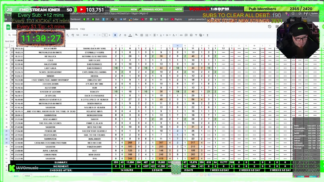Click the functions sigma icon
Viewport: 324px width, 182px height.
[207, 35]
